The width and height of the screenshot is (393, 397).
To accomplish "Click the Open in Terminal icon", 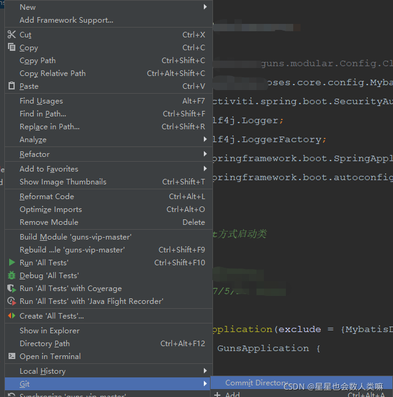I will 12,356.
